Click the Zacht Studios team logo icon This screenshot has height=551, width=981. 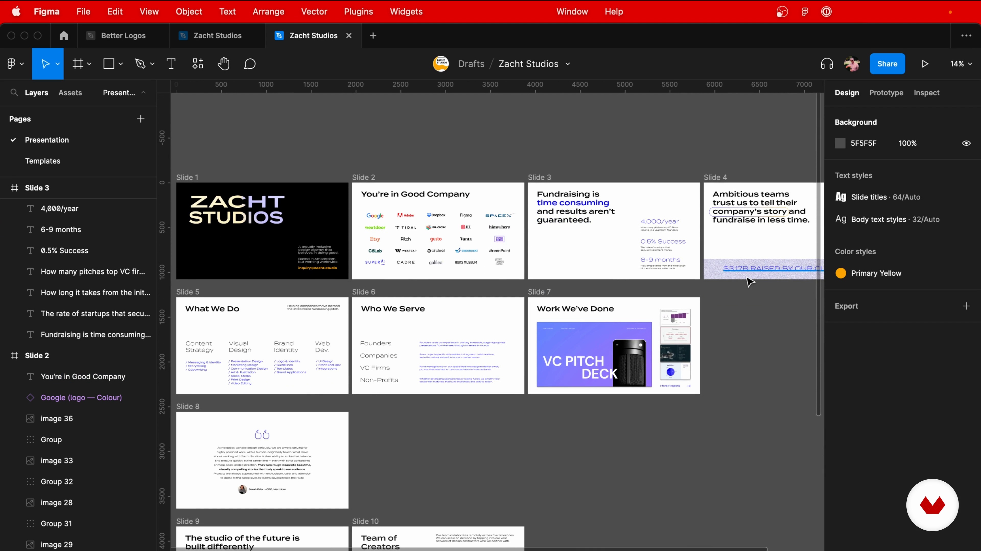click(x=441, y=64)
